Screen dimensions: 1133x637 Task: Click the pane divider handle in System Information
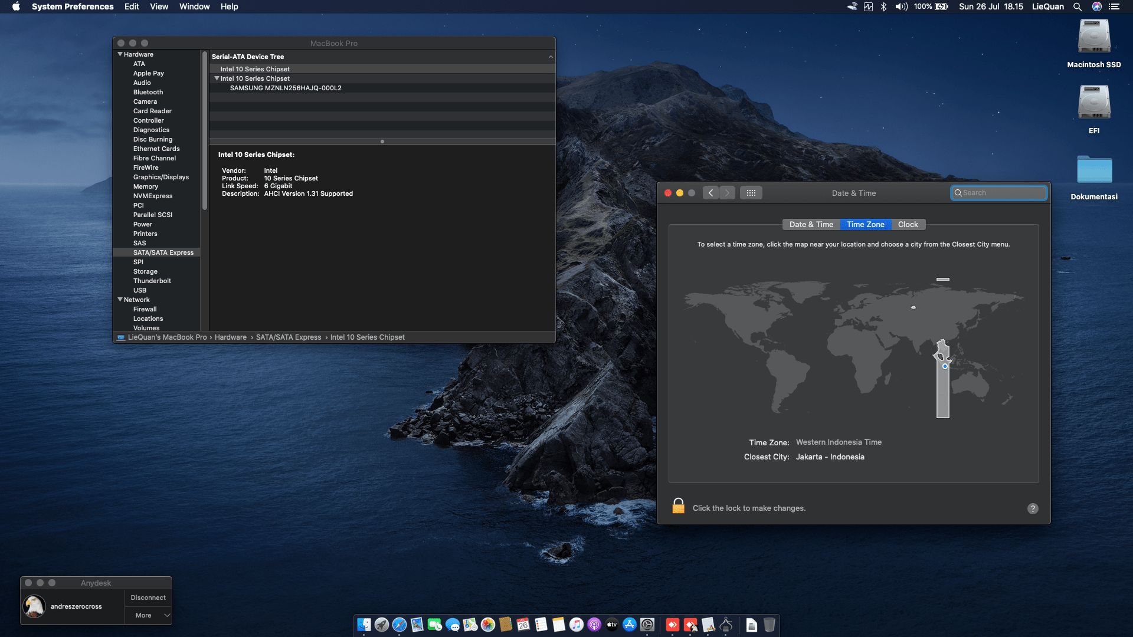[x=382, y=142]
